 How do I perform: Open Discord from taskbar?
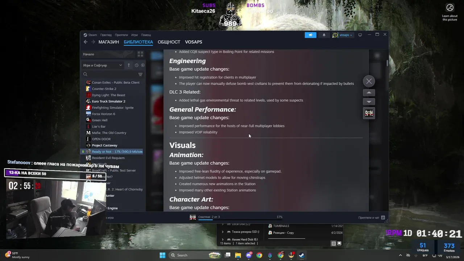(249, 255)
